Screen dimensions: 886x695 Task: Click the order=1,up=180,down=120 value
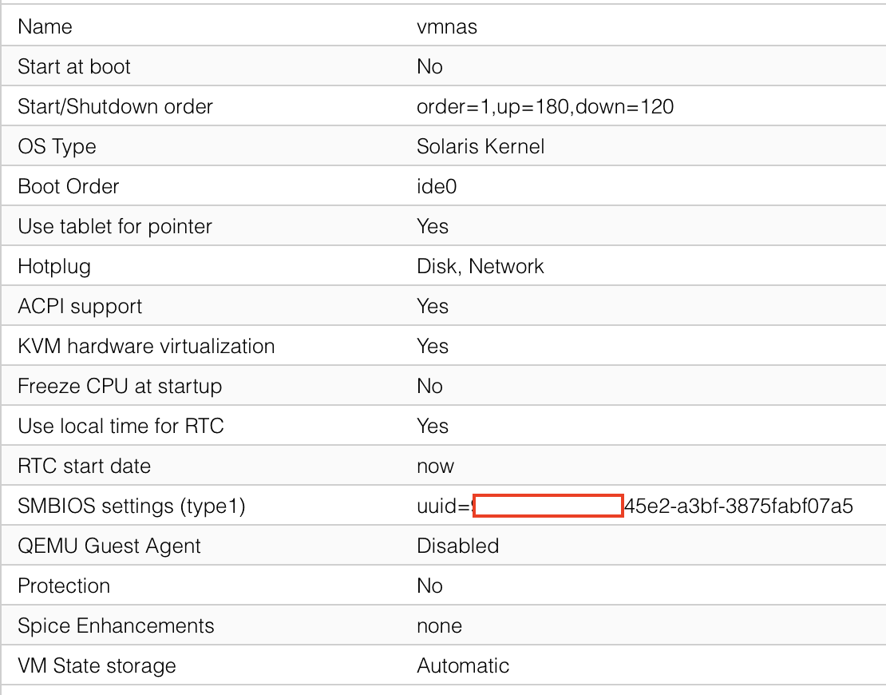pyautogui.click(x=545, y=106)
